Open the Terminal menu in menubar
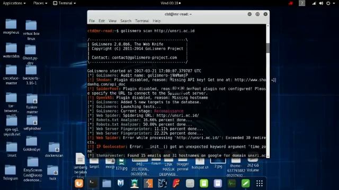This screenshot has width=339, height=190. [142, 21]
